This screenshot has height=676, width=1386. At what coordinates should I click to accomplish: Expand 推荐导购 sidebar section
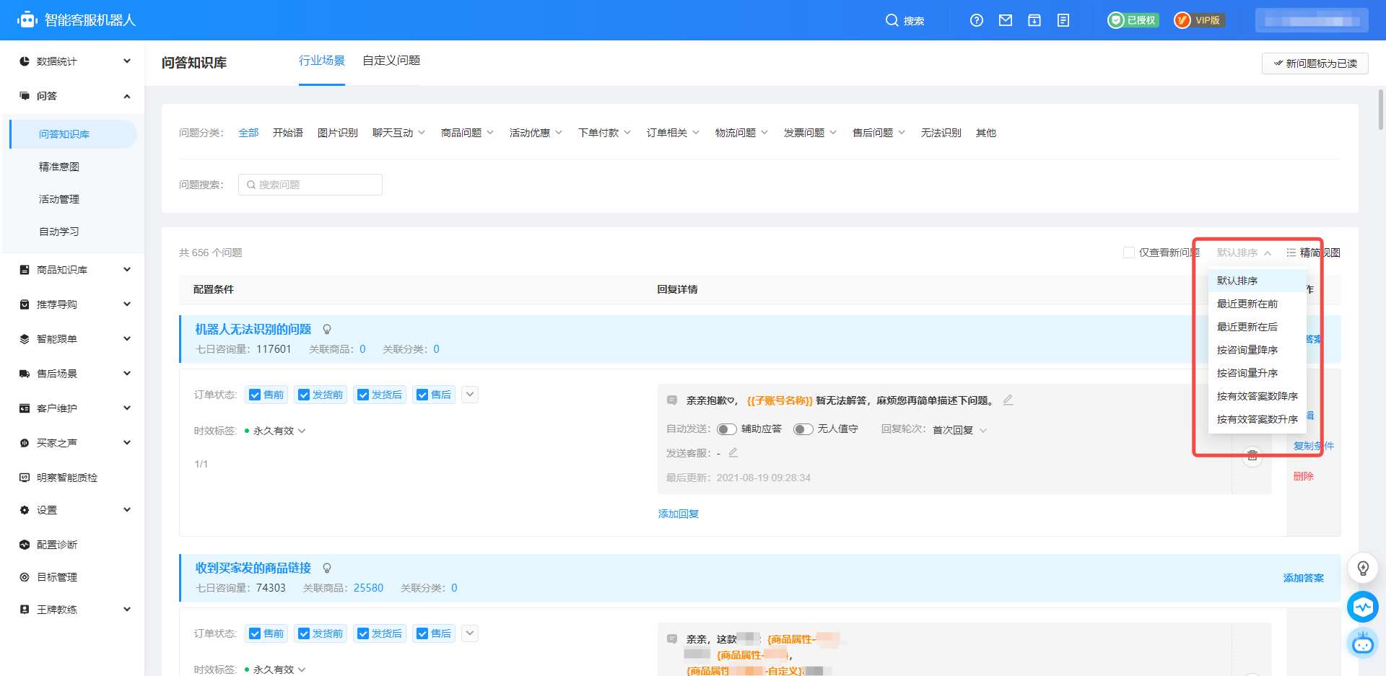point(72,304)
